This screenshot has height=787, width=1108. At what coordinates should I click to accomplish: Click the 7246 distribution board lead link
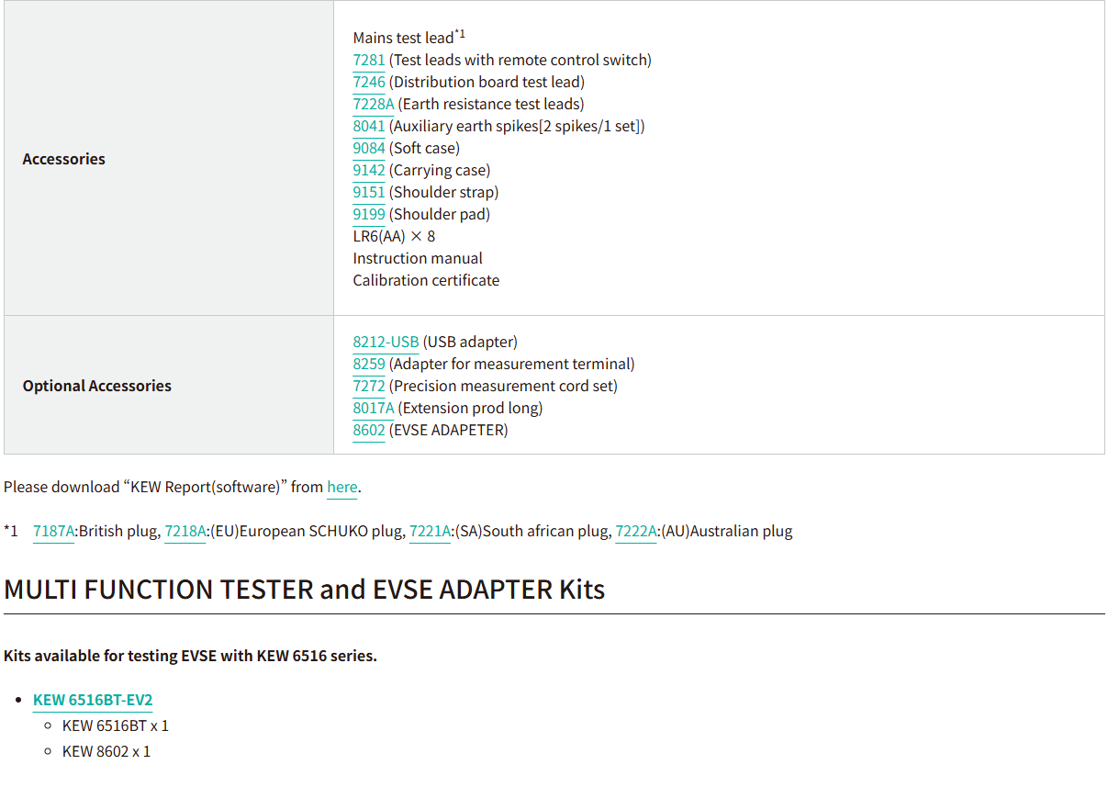coord(369,83)
